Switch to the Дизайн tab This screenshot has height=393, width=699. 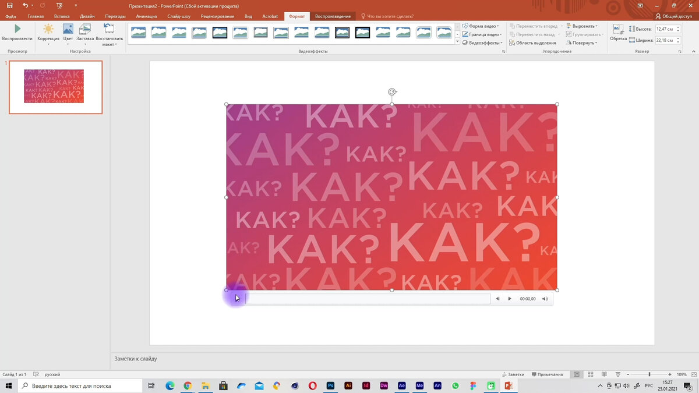click(x=87, y=16)
